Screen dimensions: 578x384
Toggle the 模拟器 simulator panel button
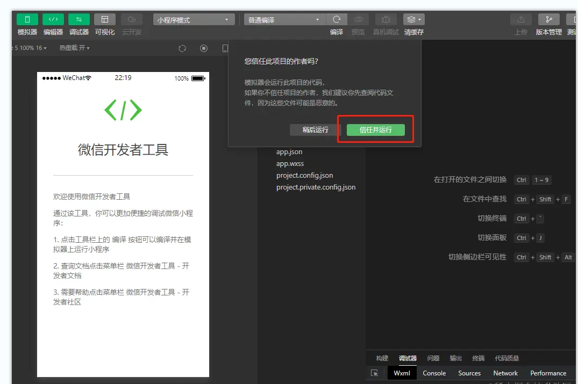click(x=27, y=20)
